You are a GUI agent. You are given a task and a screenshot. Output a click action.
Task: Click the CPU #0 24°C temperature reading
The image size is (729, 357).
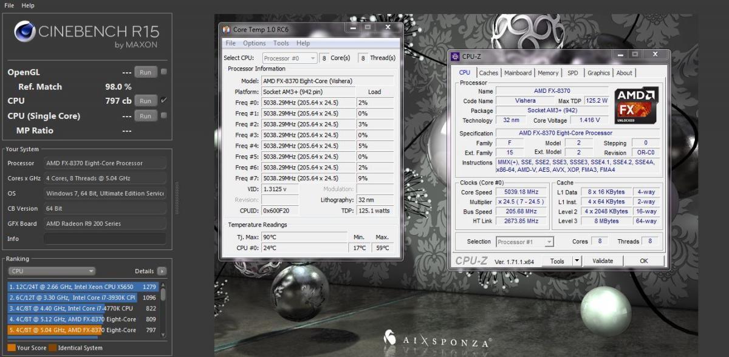(x=304, y=248)
